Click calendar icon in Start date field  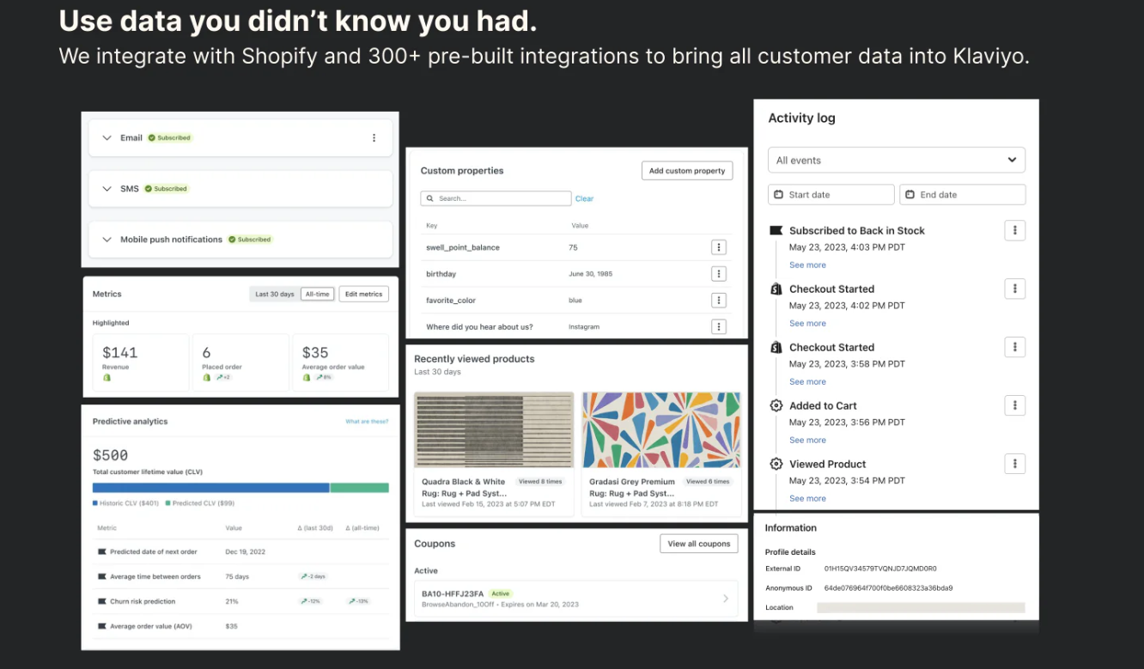point(778,195)
